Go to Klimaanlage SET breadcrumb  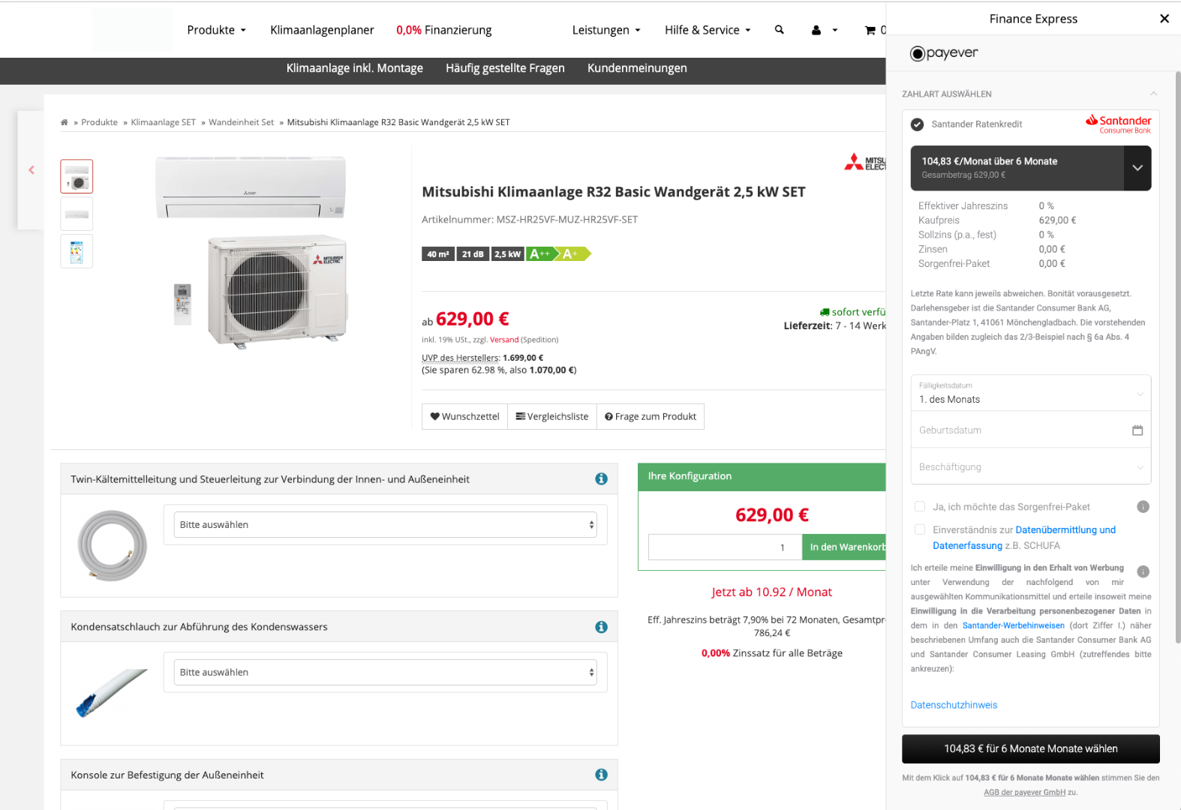163,122
